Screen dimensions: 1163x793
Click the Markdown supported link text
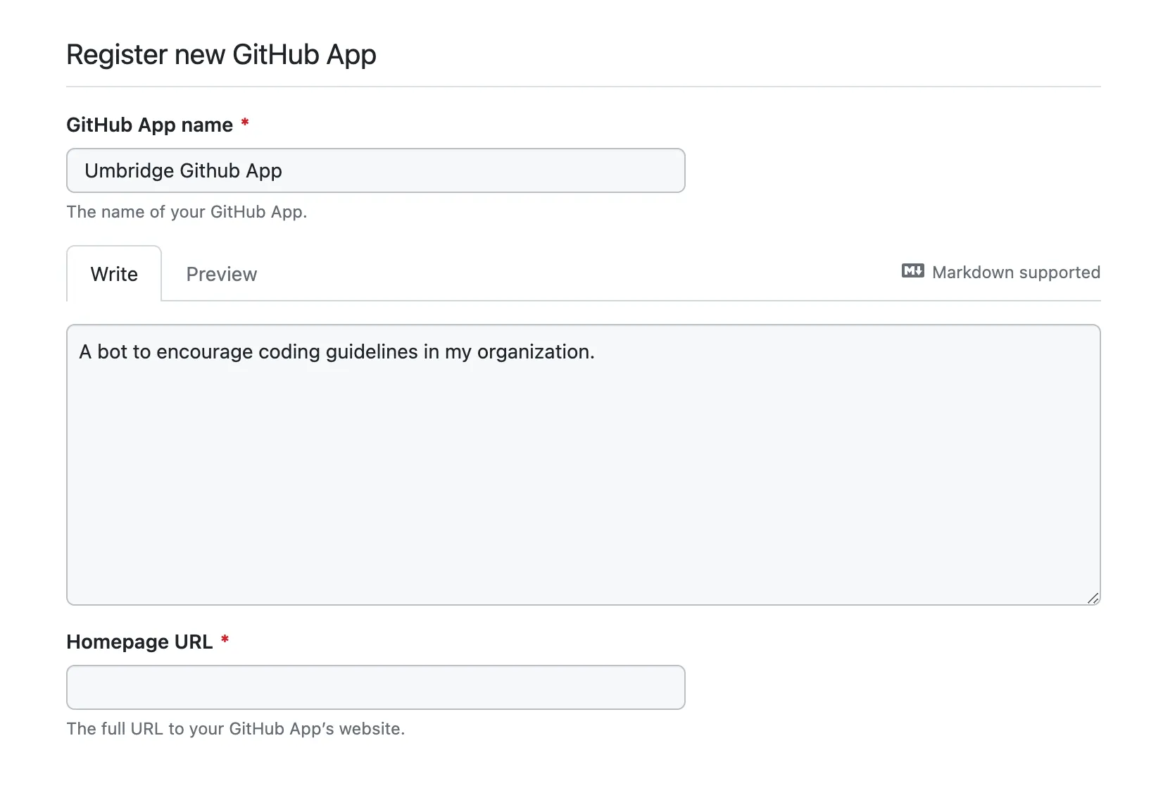coord(1016,273)
